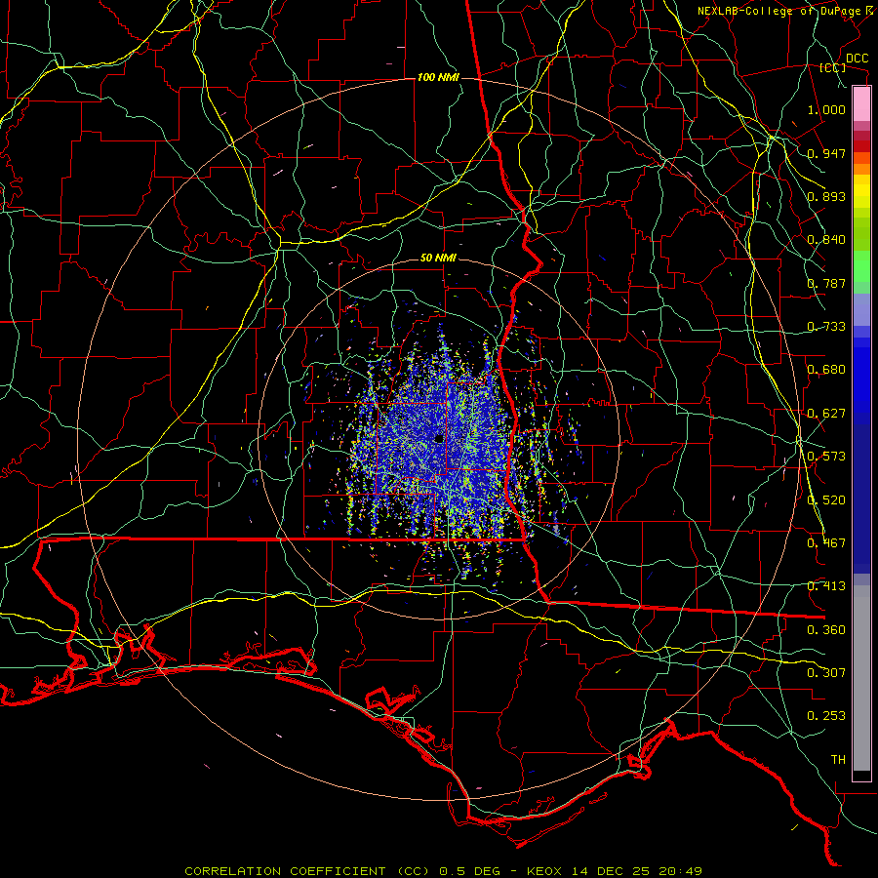Click the 0.680 scale value
The height and width of the screenshot is (878, 878).
(x=826, y=370)
